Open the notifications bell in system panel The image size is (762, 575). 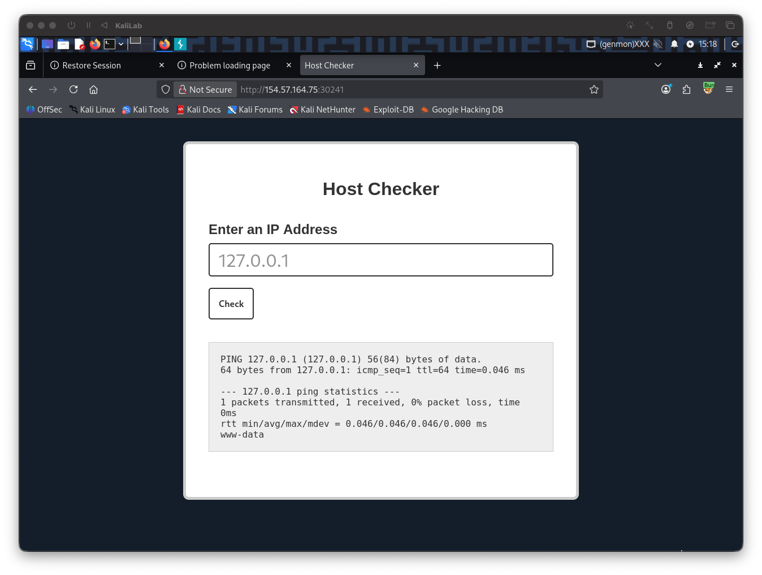click(x=674, y=44)
